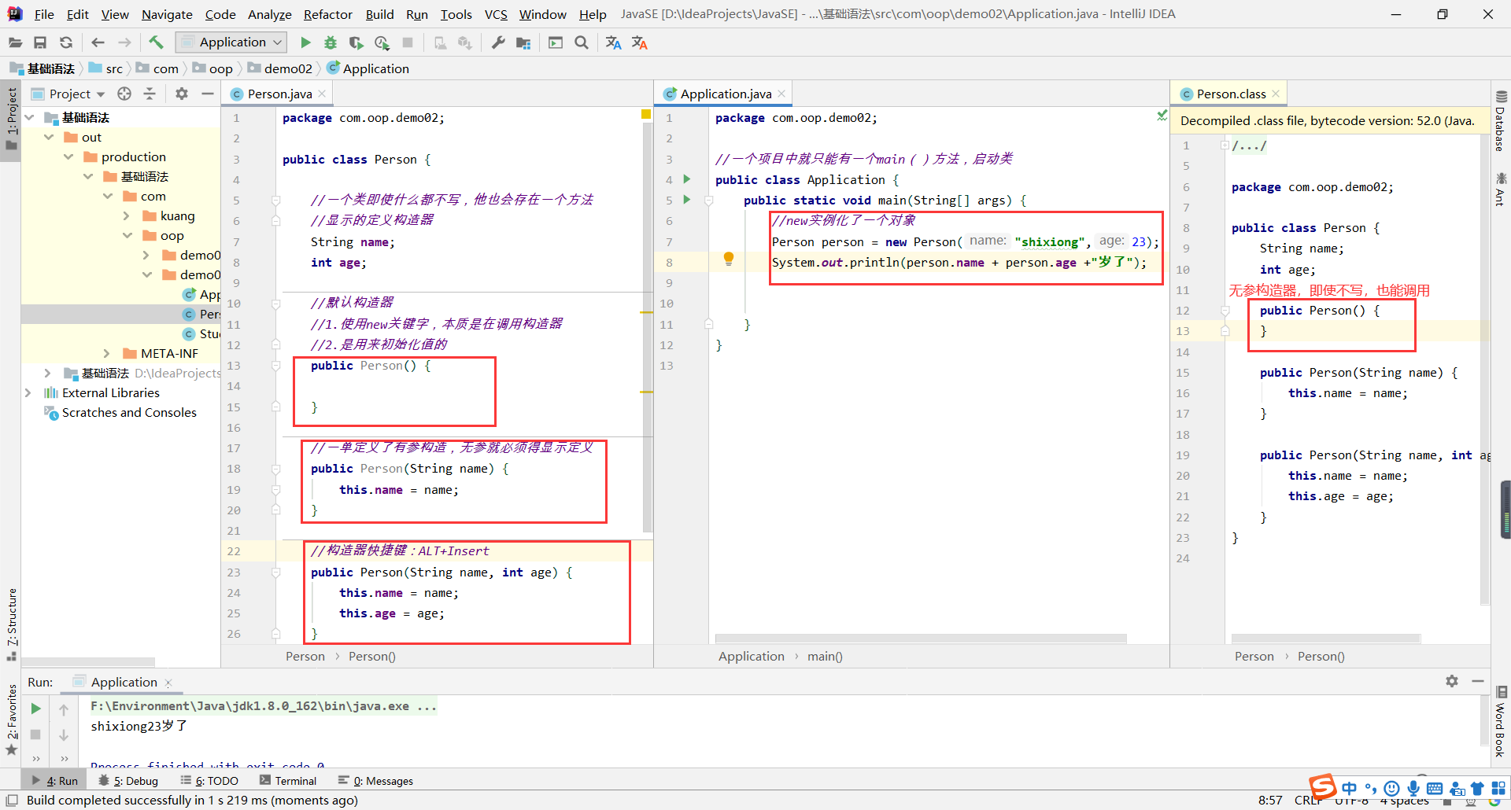This screenshot has height=810, width=1511.
Task: Run Application with green play toolbar icon
Action: pos(305,42)
